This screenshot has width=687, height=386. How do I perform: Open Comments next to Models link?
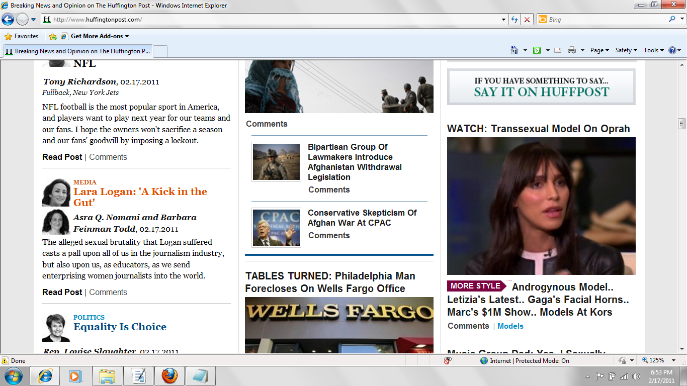[x=468, y=326]
